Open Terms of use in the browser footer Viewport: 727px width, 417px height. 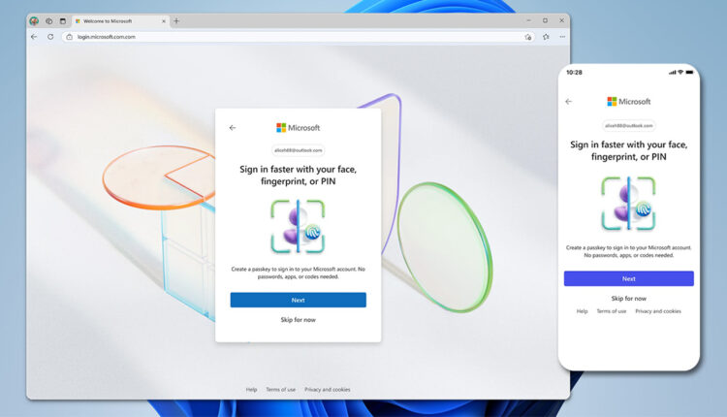pyautogui.click(x=280, y=389)
